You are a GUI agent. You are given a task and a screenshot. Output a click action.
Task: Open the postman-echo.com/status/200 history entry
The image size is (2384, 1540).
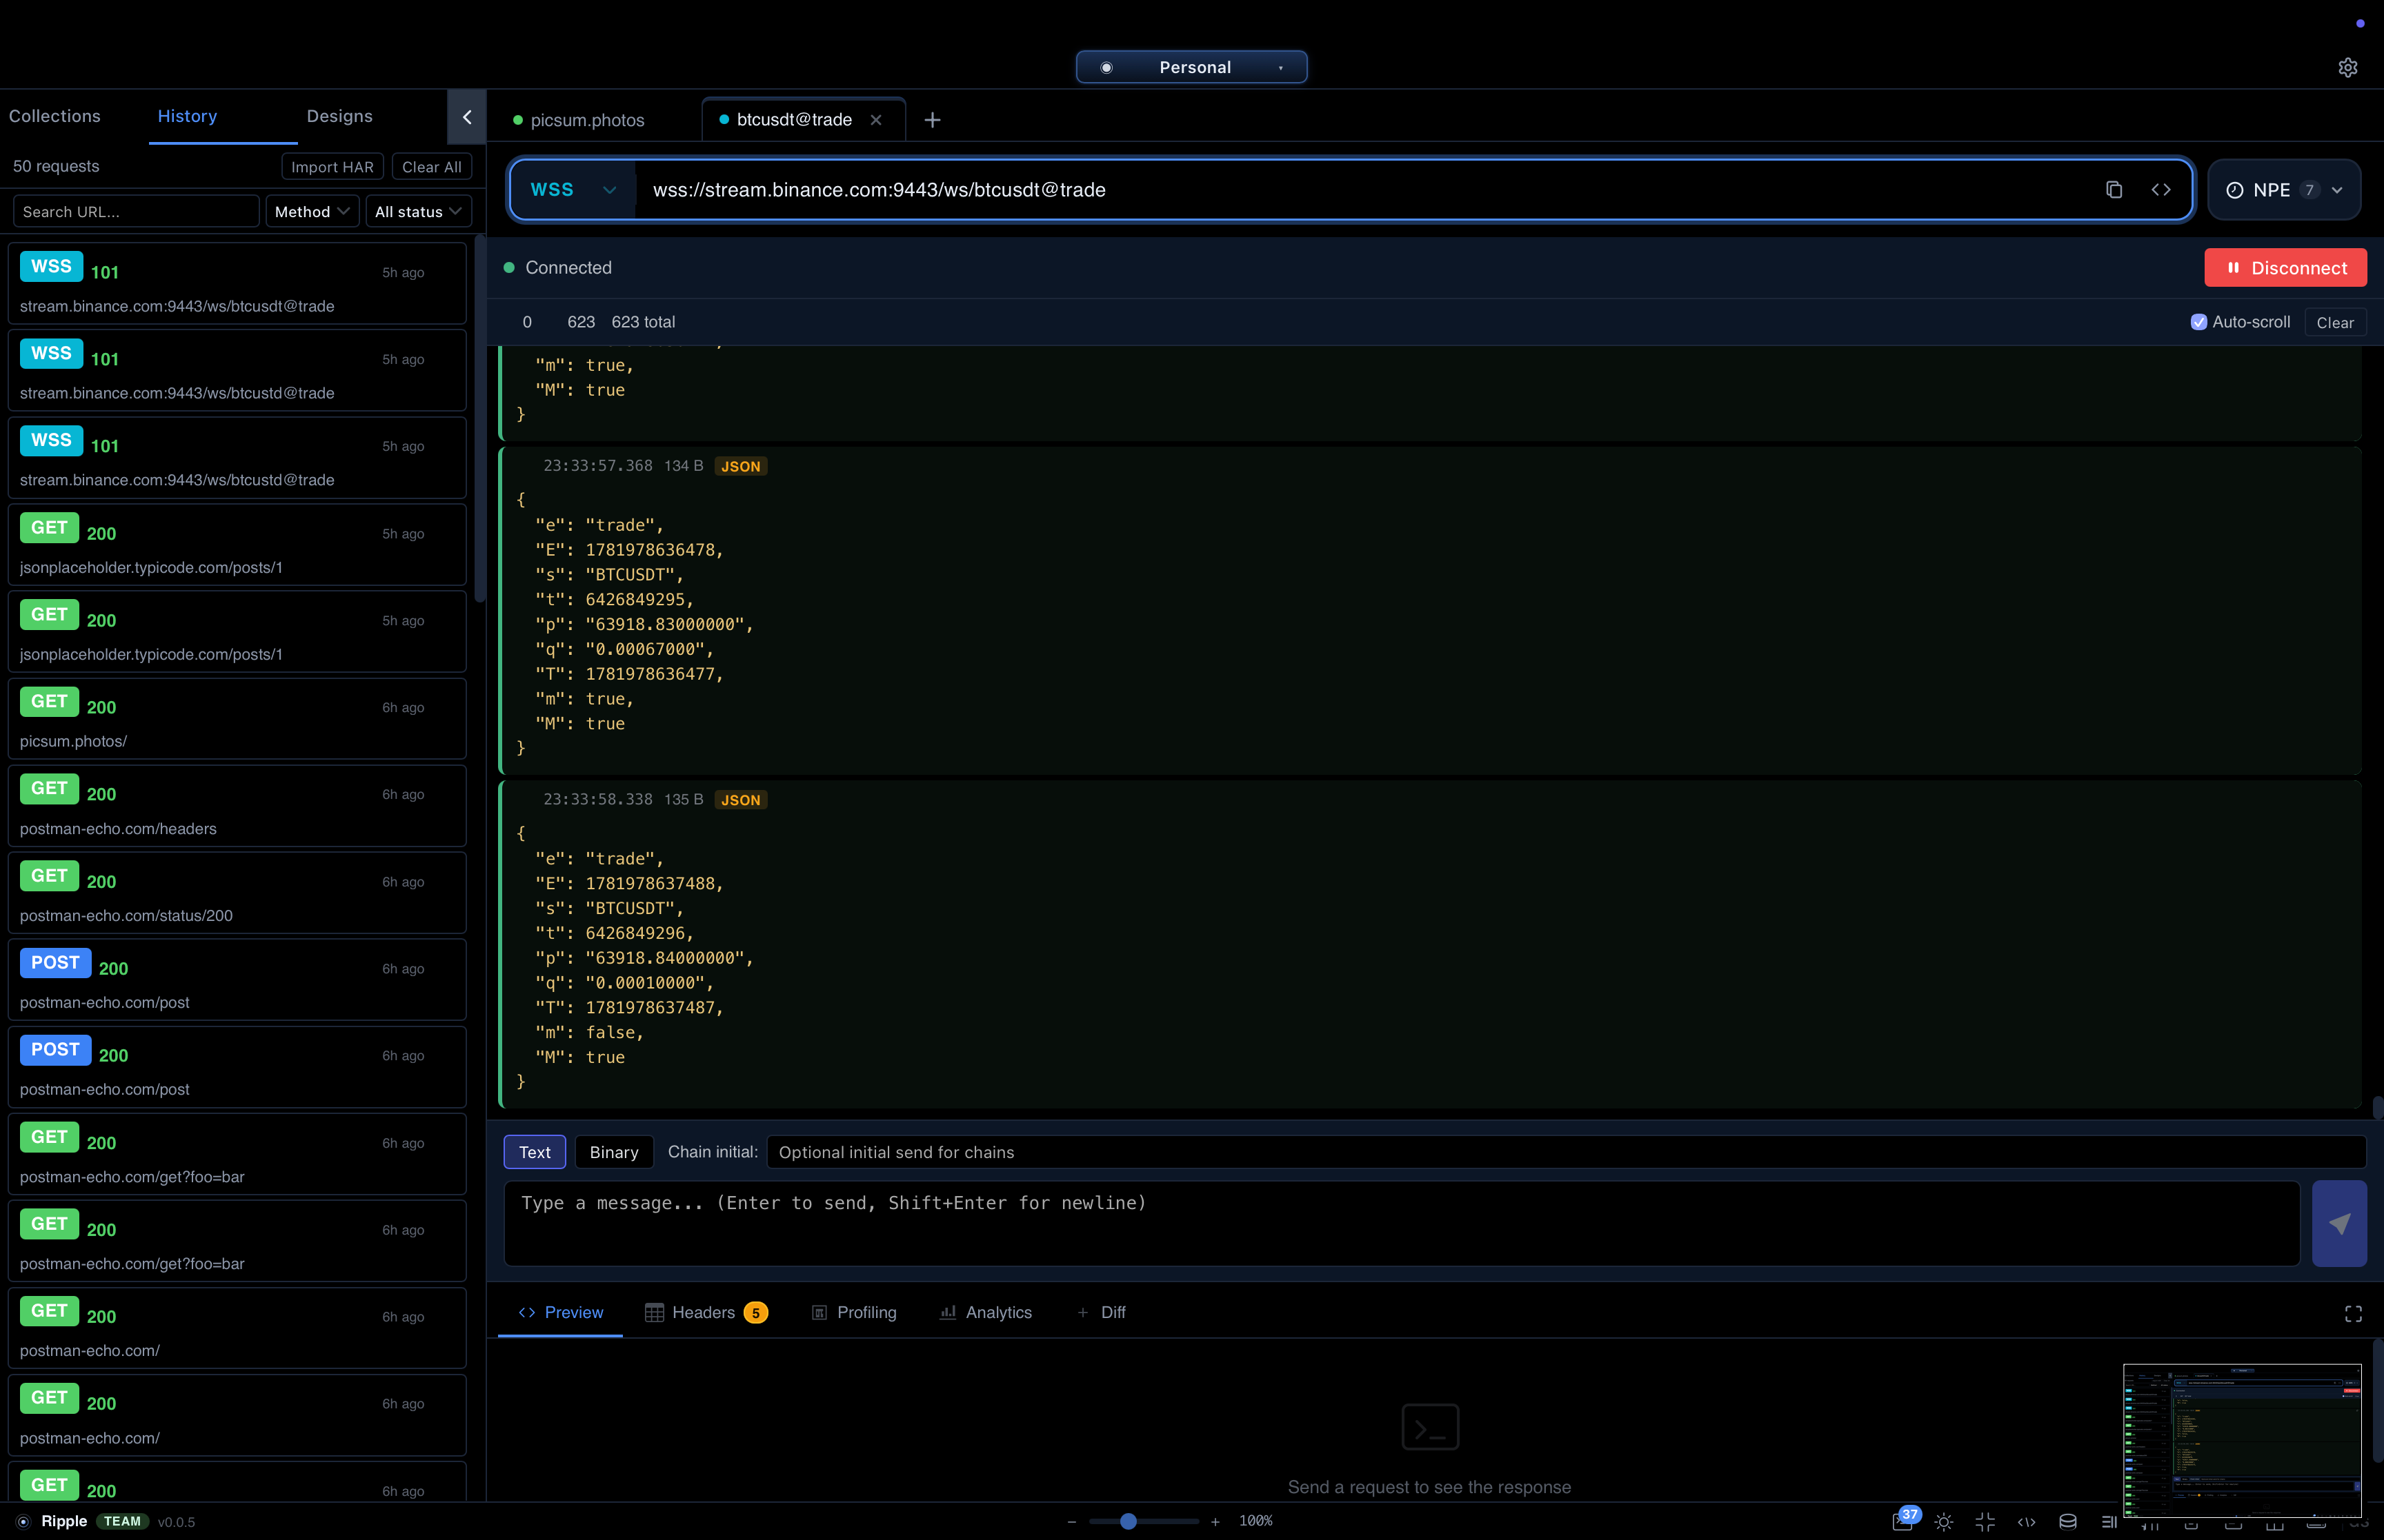237,893
